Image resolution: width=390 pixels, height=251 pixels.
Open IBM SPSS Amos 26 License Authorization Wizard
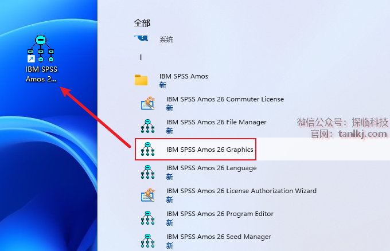pos(241,191)
